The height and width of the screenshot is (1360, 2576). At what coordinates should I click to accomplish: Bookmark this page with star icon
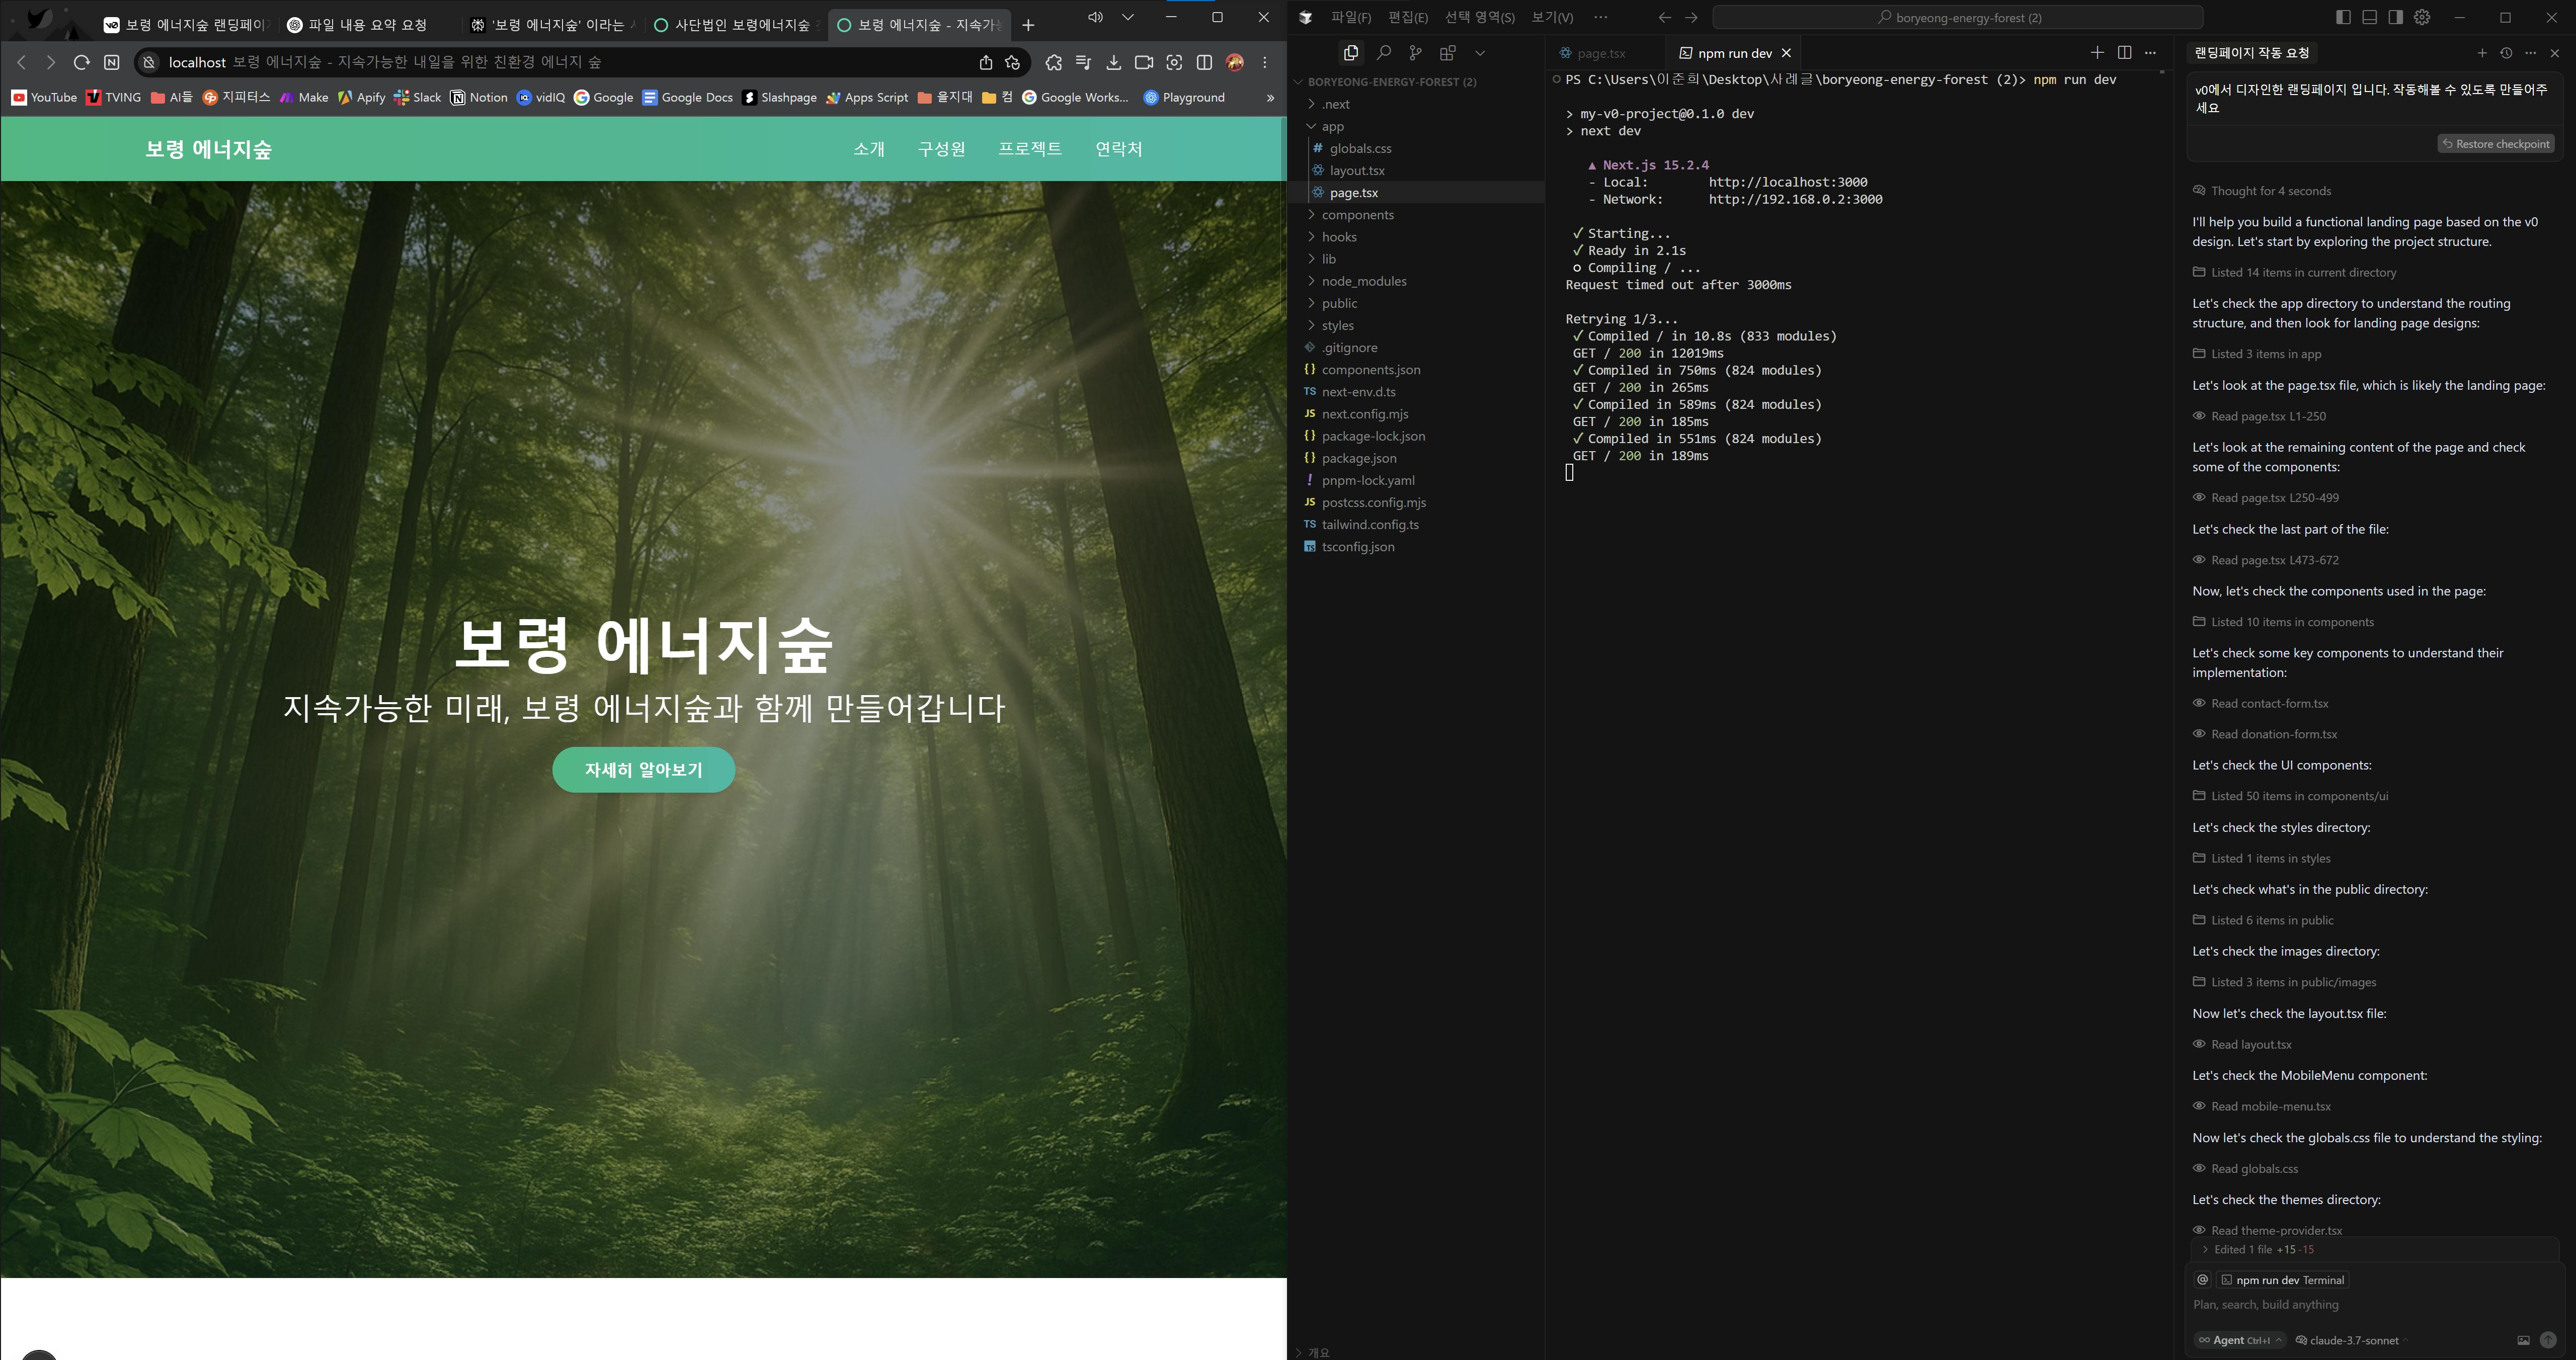coord(1013,62)
